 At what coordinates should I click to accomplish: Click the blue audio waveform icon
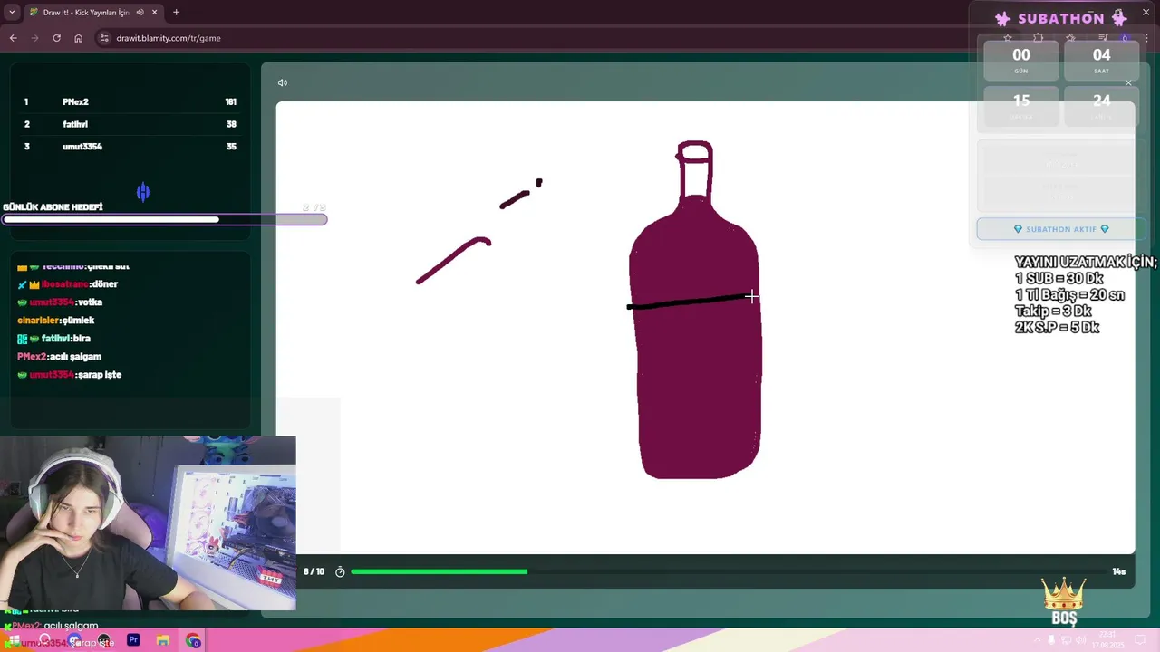(x=143, y=192)
